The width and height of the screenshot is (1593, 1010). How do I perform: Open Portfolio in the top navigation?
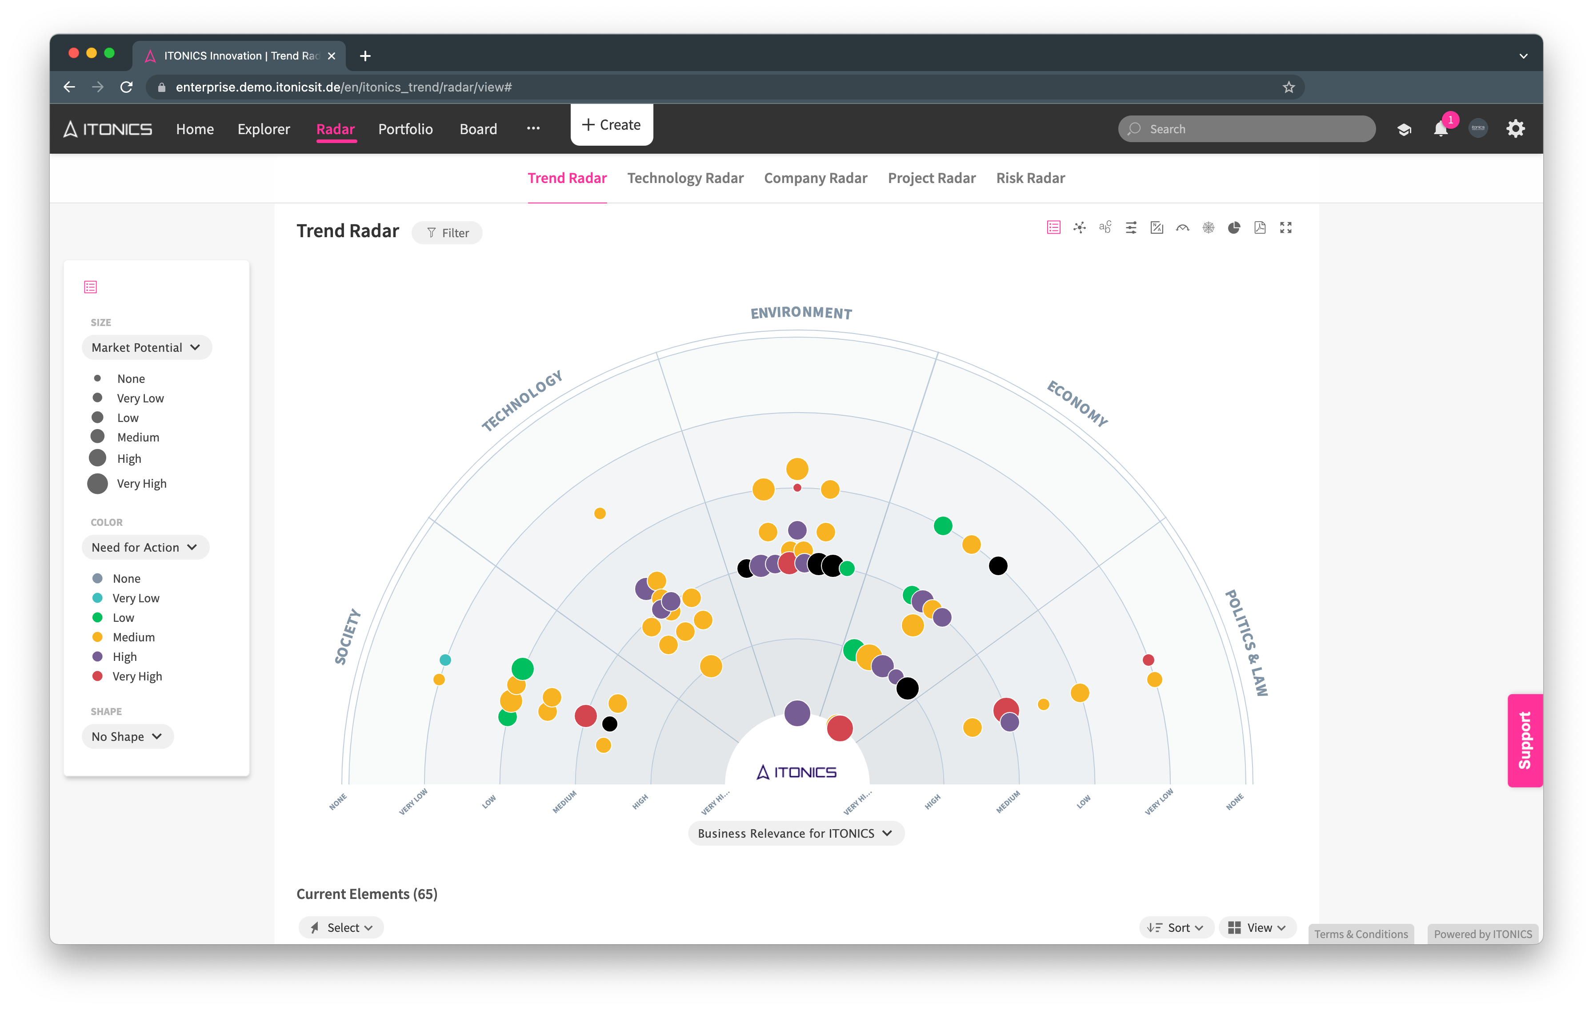pos(405,129)
